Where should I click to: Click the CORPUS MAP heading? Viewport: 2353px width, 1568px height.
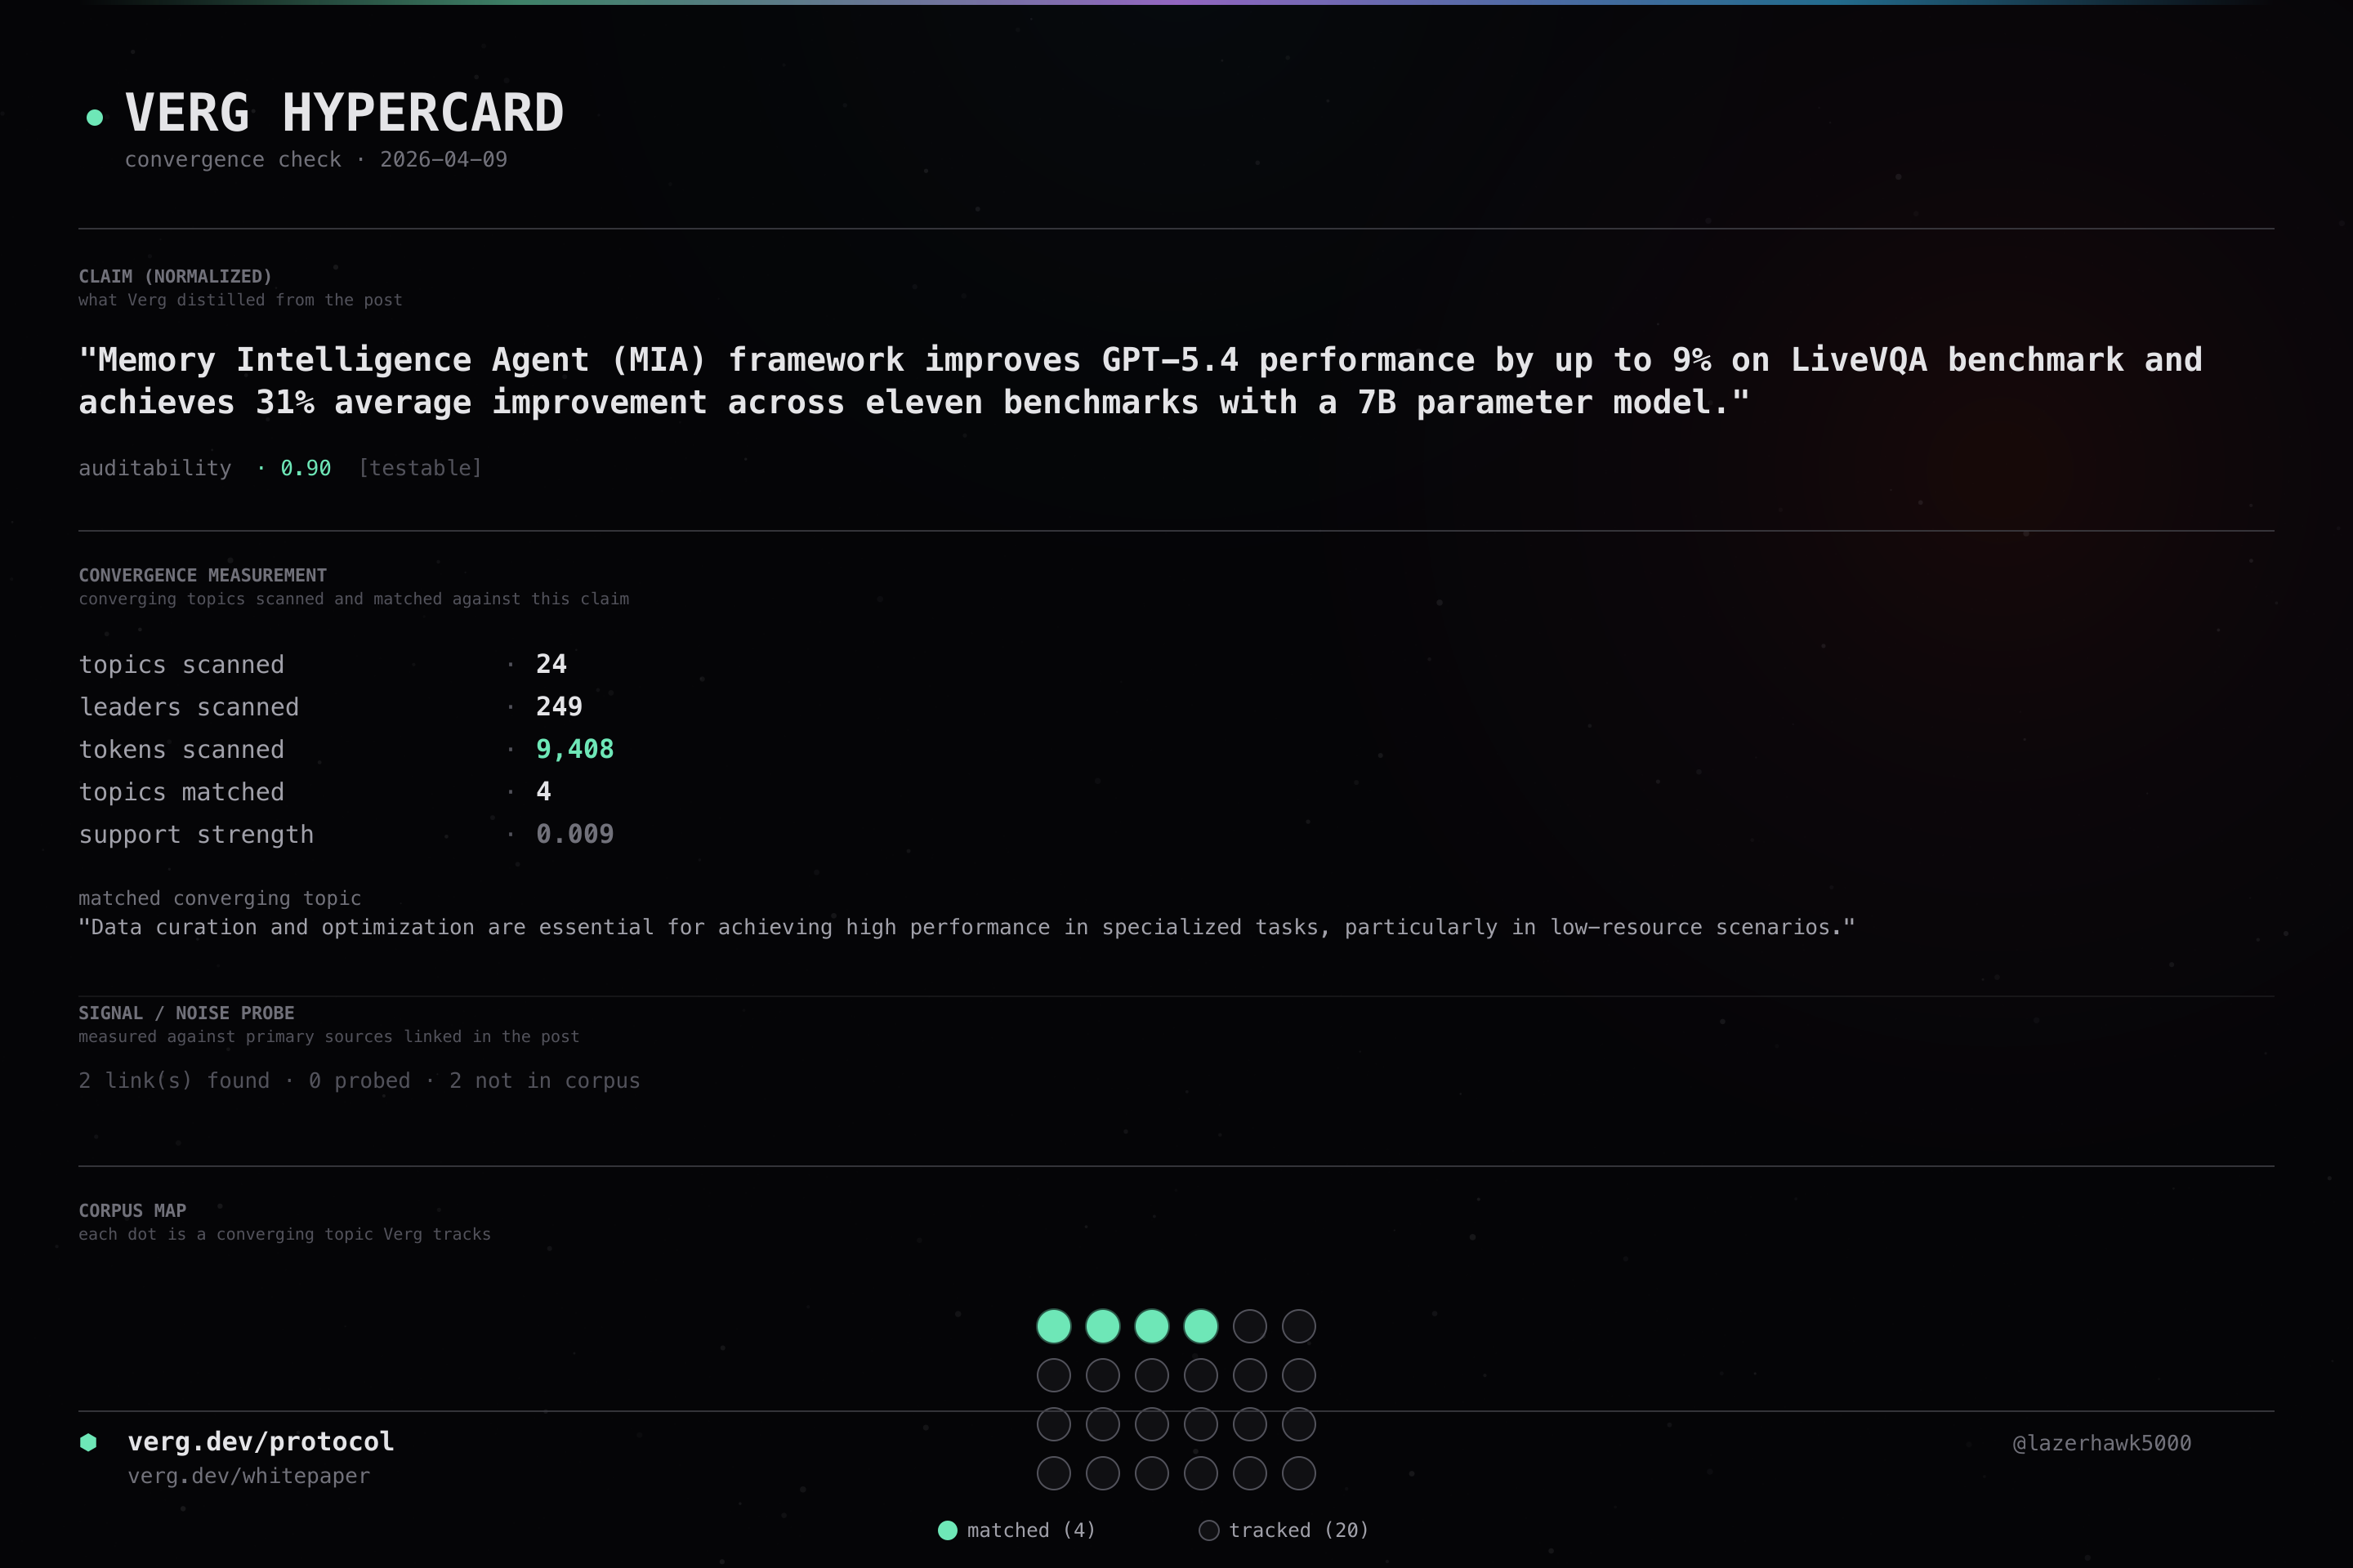click(x=132, y=1210)
